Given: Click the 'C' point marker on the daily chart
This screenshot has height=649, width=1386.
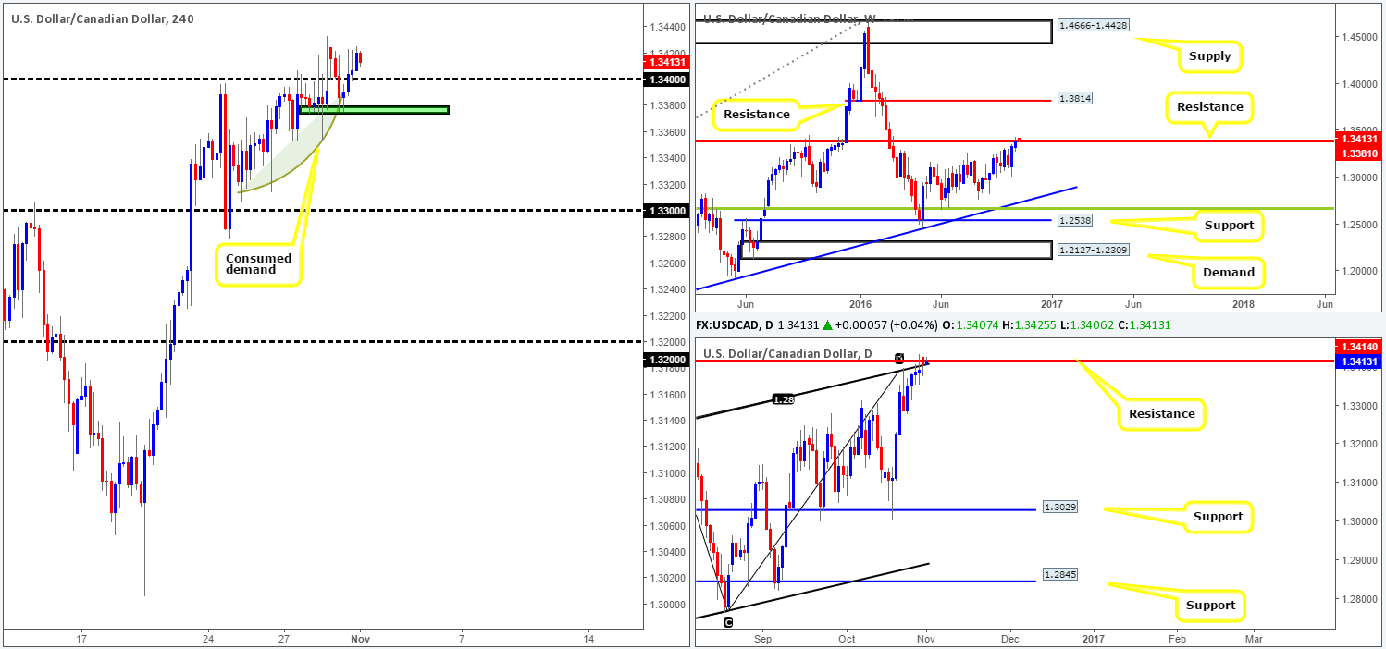Looking at the screenshot, I should click(x=728, y=622).
